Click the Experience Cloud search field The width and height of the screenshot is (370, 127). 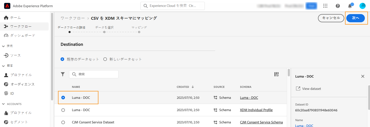173,6
